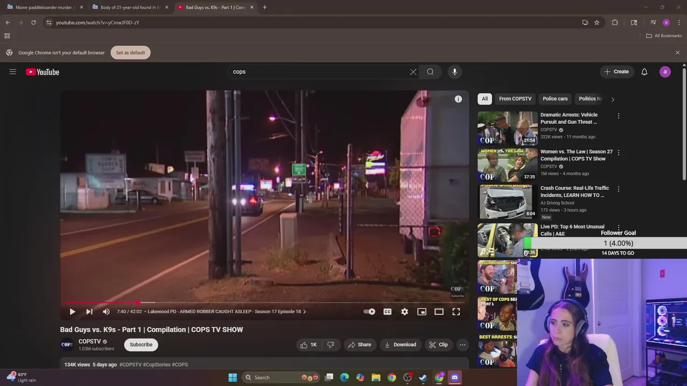Go back to previous page
687x386 pixels.
(8, 23)
